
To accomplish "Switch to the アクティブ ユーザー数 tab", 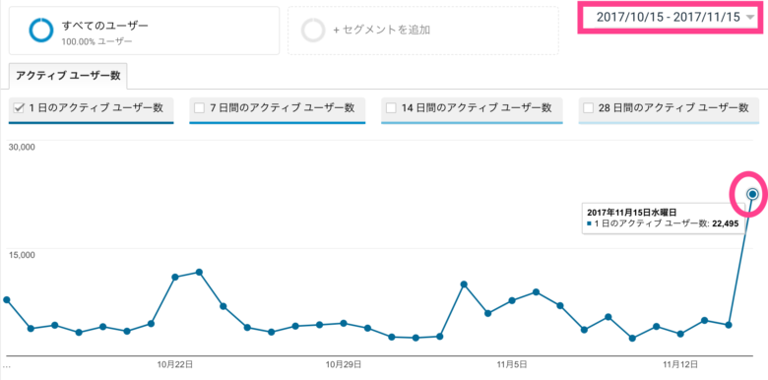I will (x=68, y=76).
